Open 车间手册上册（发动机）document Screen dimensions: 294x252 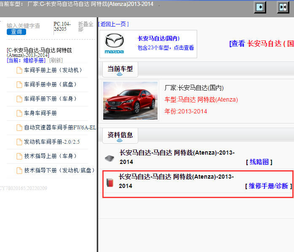coord(53,70)
